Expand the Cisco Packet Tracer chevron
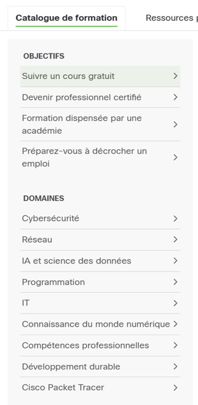The height and width of the screenshot is (405, 198). 175,387
